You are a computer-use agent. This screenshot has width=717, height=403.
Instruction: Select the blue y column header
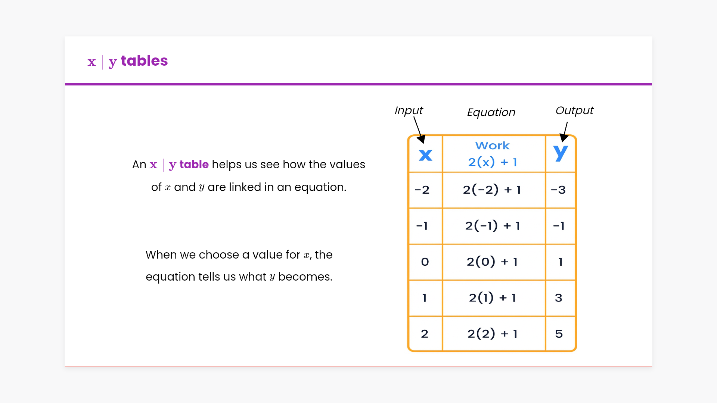(x=560, y=153)
